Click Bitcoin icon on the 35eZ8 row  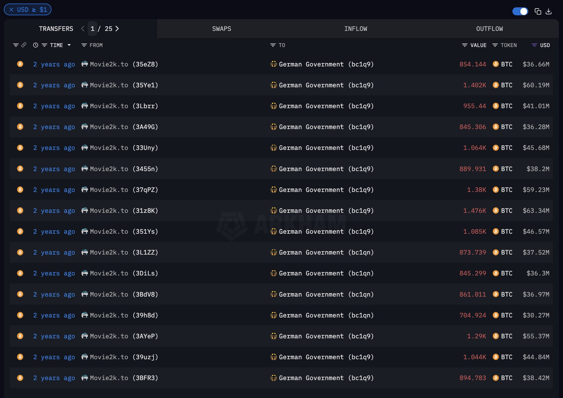(20, 64)
